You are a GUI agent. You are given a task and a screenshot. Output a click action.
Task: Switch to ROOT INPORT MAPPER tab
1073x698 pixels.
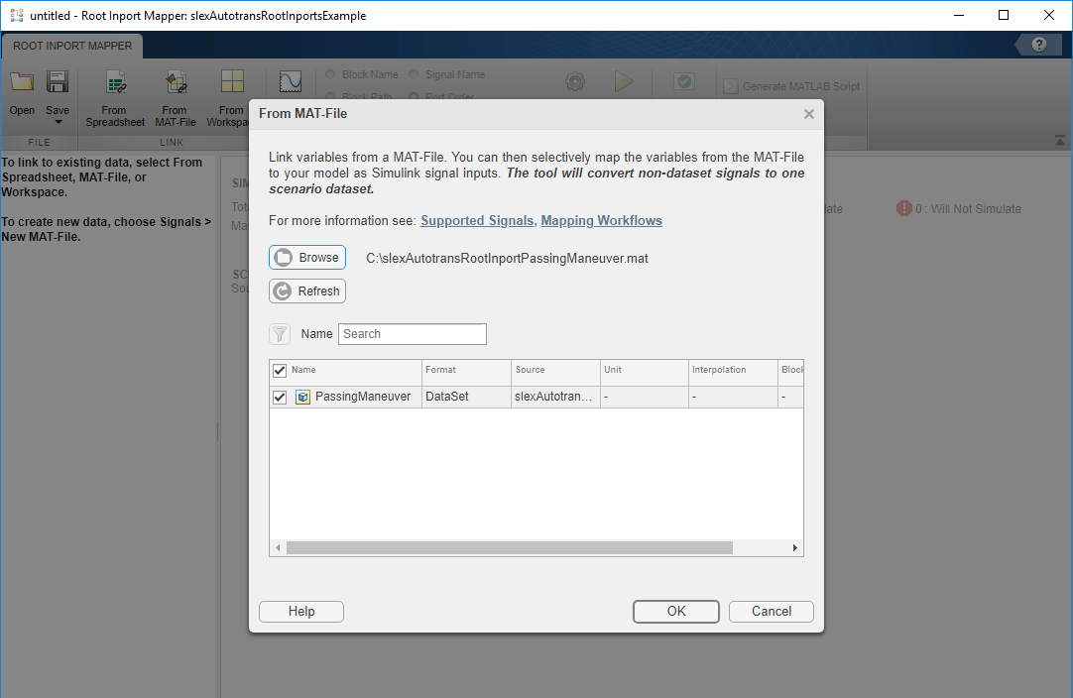pyautogui.click(x=72, y=46)
